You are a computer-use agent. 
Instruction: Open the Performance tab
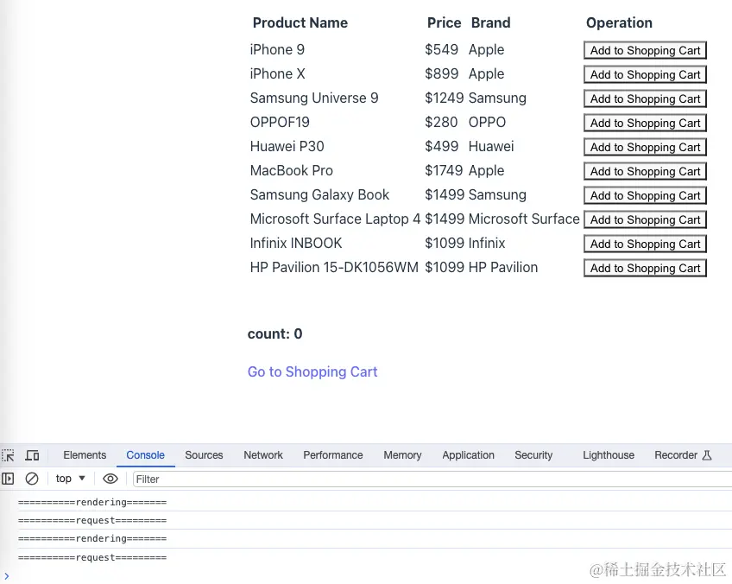[x=333, y=455]
